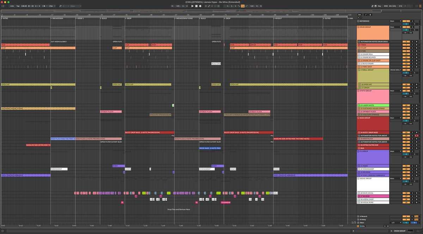Enter Key mapping mode
Screen dimensions: 423x234
click(380, 6)
